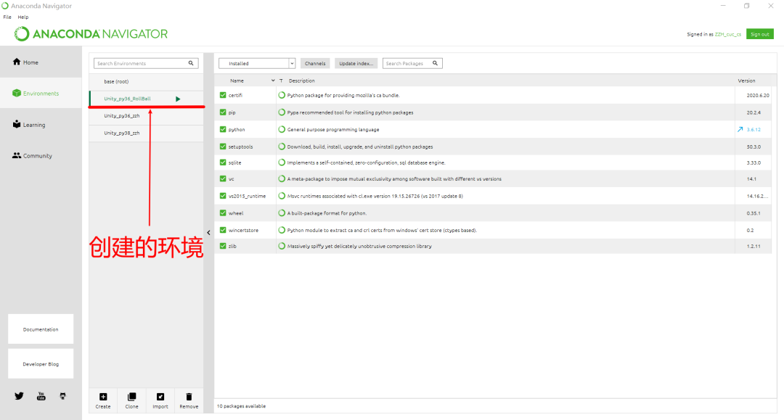784x420 pixels.
Task: Click the status circle for sqlite
Action: (282, 162)
